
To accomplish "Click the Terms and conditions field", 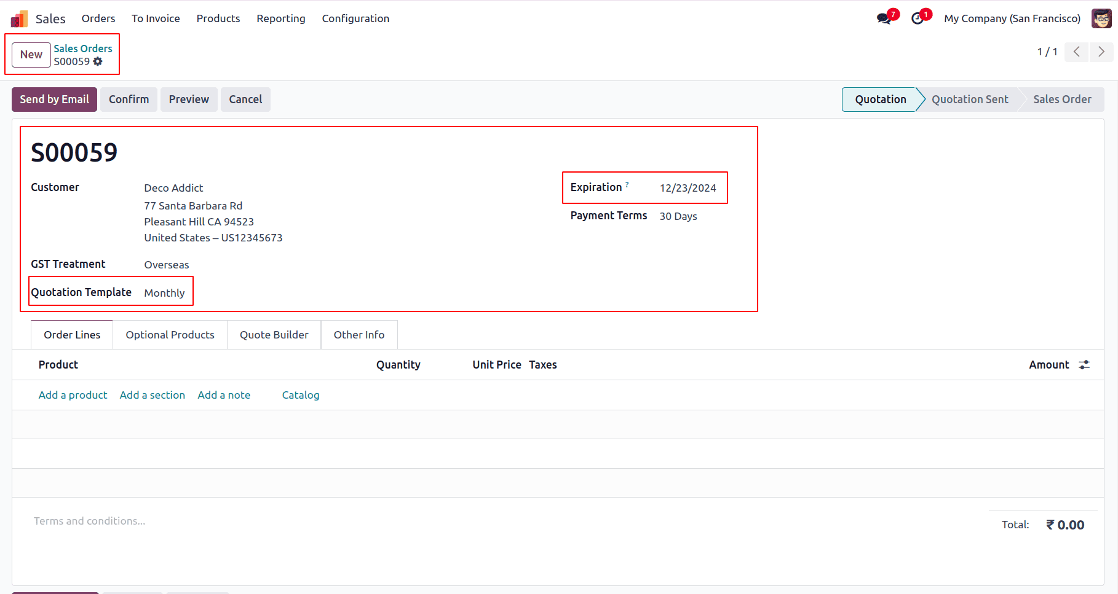I will (x=90, y=521).
